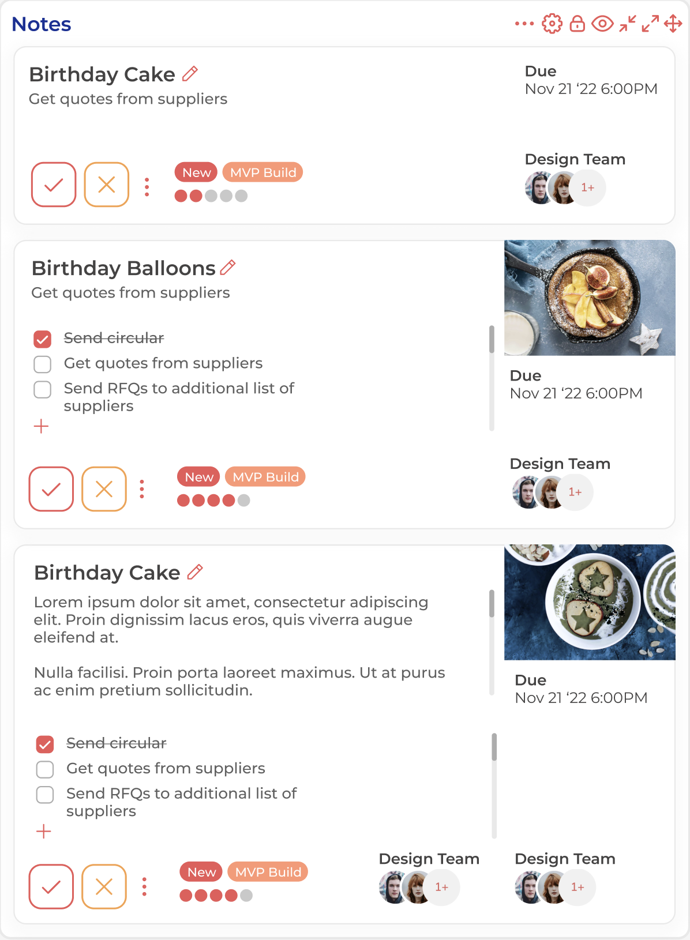Select the MVP Build tag on first note
This screenshot has width=690, height=940.
[262, 172]
